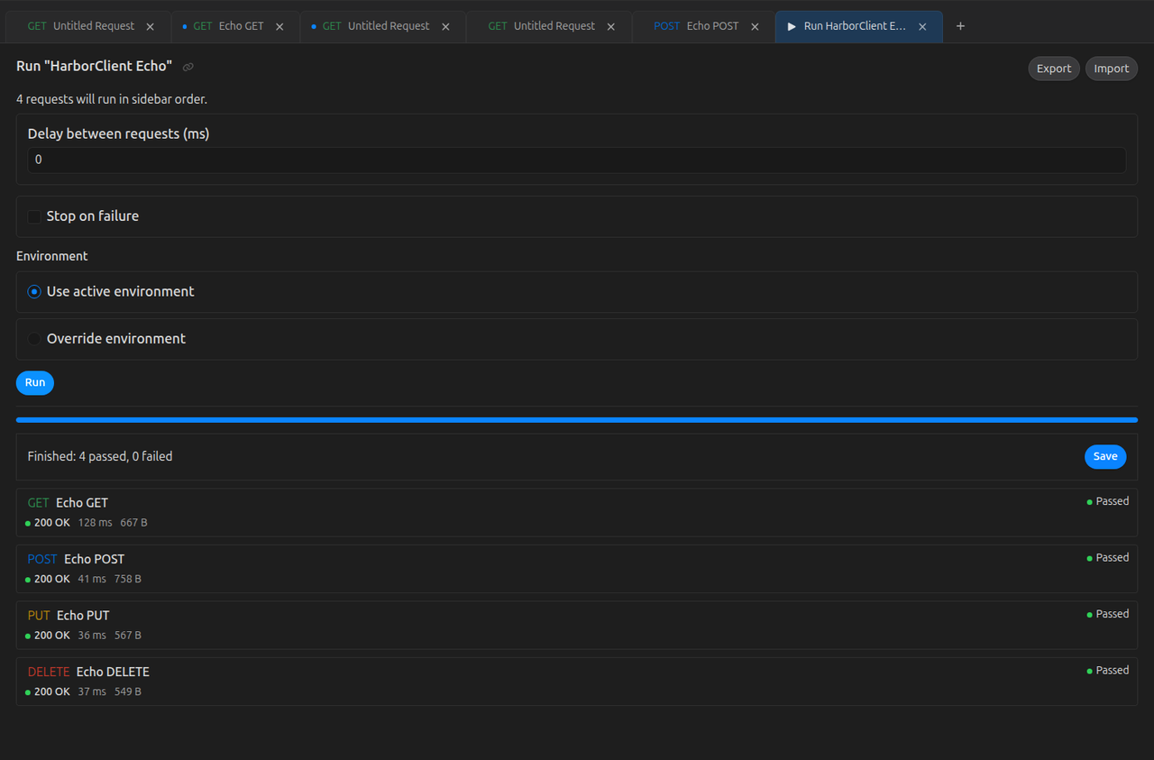Focus the delay between requests field
1154x760 pixels.
(577, 160)
